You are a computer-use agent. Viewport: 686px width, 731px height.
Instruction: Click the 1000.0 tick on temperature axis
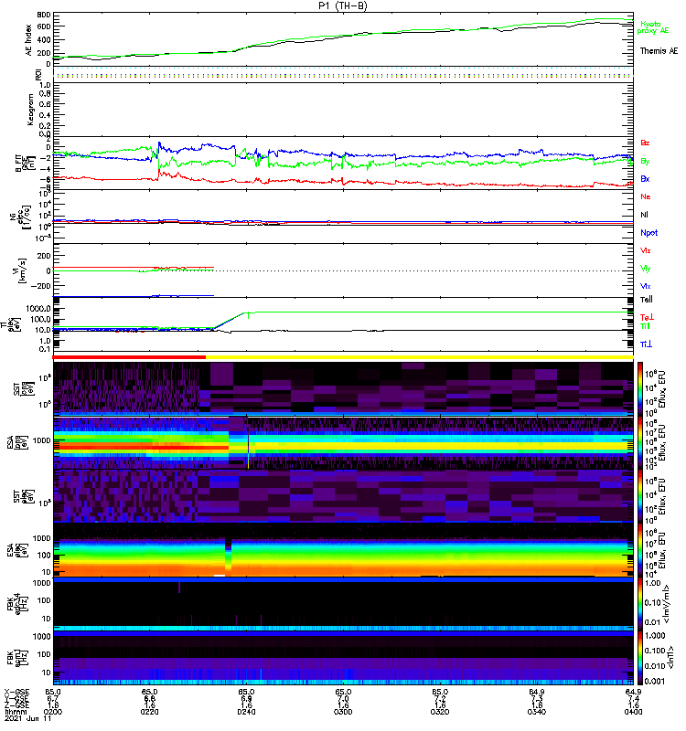(38, 309)
